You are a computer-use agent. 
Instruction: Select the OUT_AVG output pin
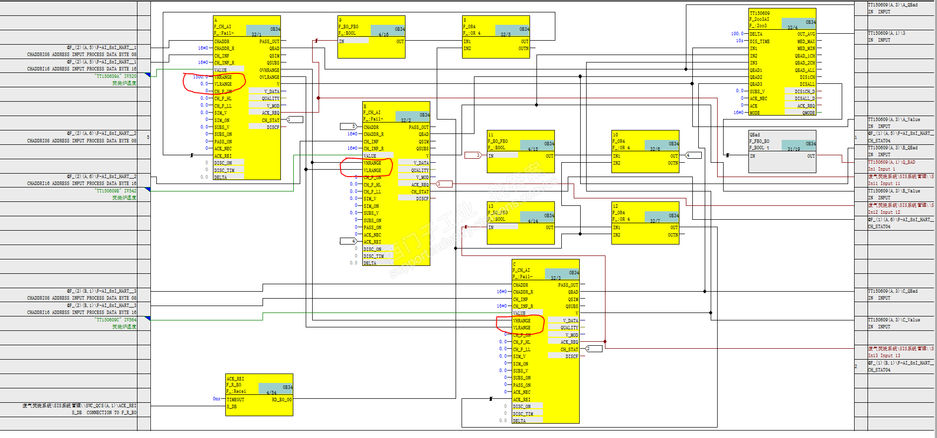806,34
